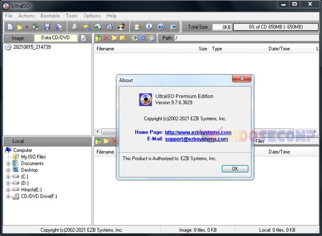Click the blue gear icon in image toolbar
The width and height of the screenshot is (322, 236).
[x=142, y=38]
